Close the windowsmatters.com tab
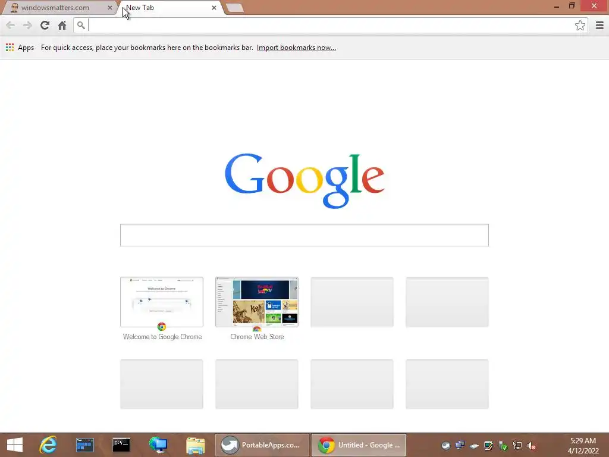The height and width of the screenshot is (457, 609). pyautogui.click(x=110, y=7)
